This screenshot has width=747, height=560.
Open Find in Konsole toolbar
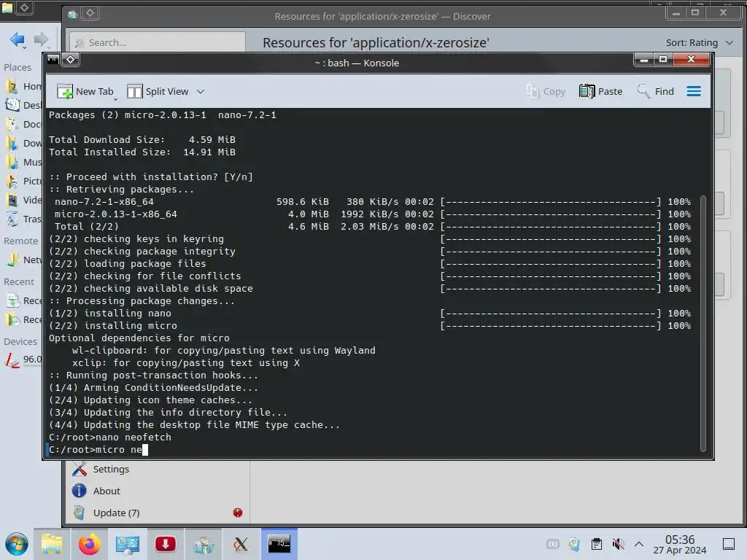tap(656, 91)
